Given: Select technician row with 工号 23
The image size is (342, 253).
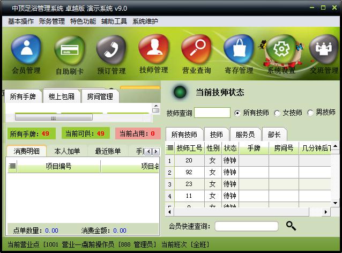Looking at the screenshot, I should pos(248,184).
